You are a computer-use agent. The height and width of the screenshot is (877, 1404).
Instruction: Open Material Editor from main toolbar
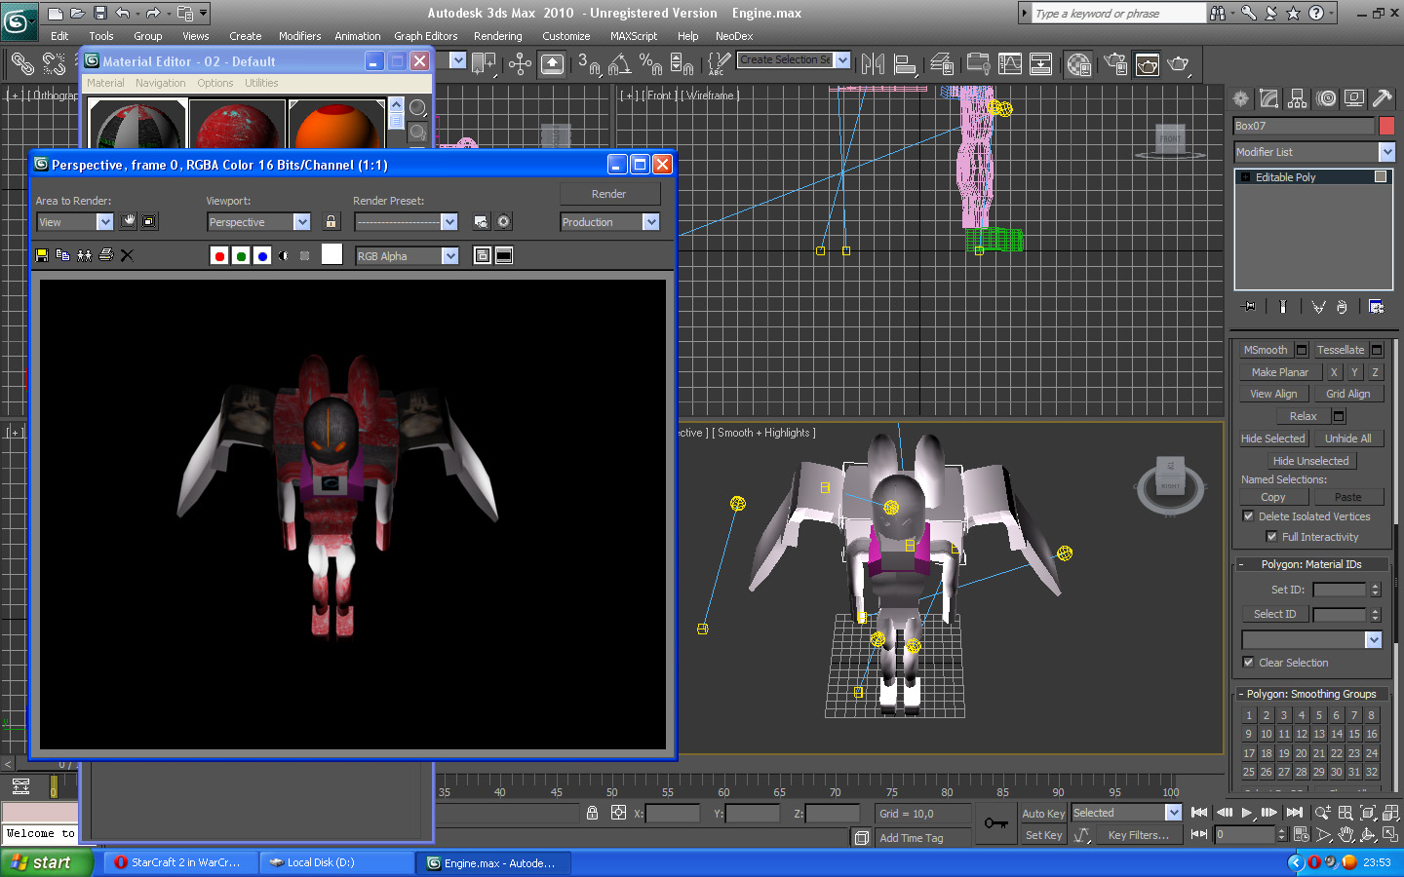coord(1079,64)
